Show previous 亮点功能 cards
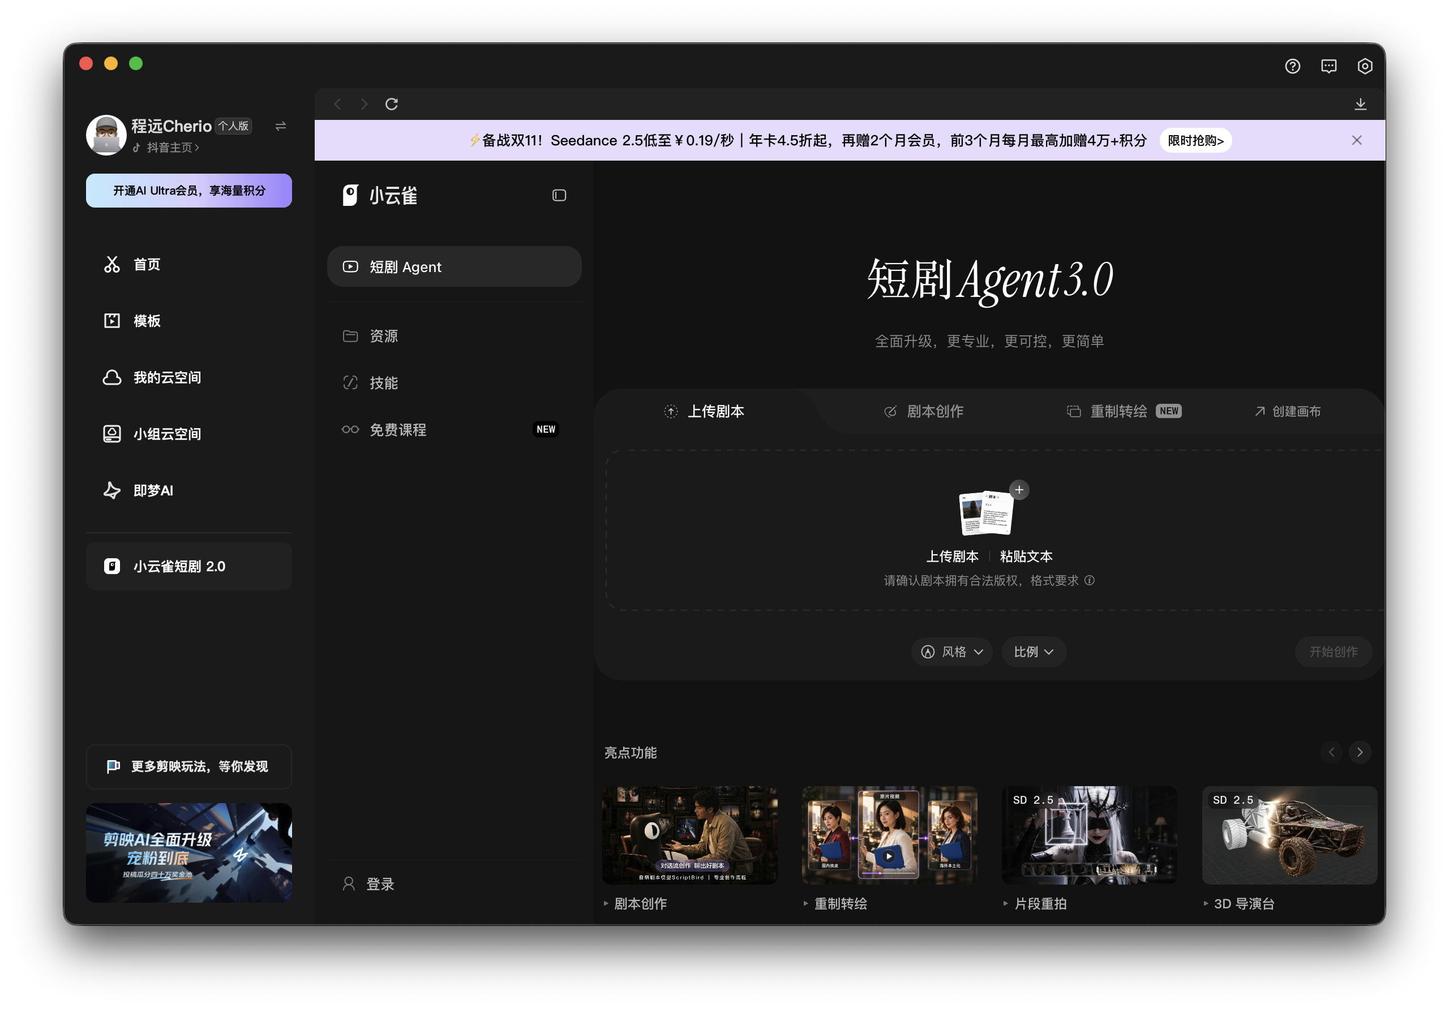The height and width of the screenshot is (1009, 1449). click(1332, 752)
